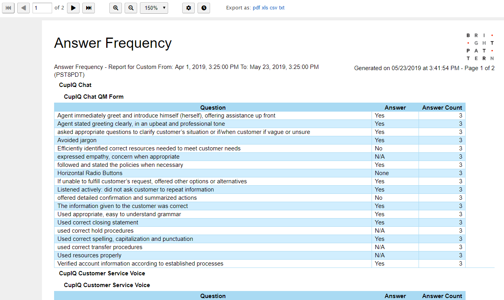The image size is (504, 300).
Task: Select 'followed and stated the policies' row
Action: (260, 165)
